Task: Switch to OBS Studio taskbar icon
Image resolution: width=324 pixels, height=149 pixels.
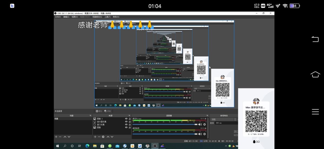Action: coord(155,146)
